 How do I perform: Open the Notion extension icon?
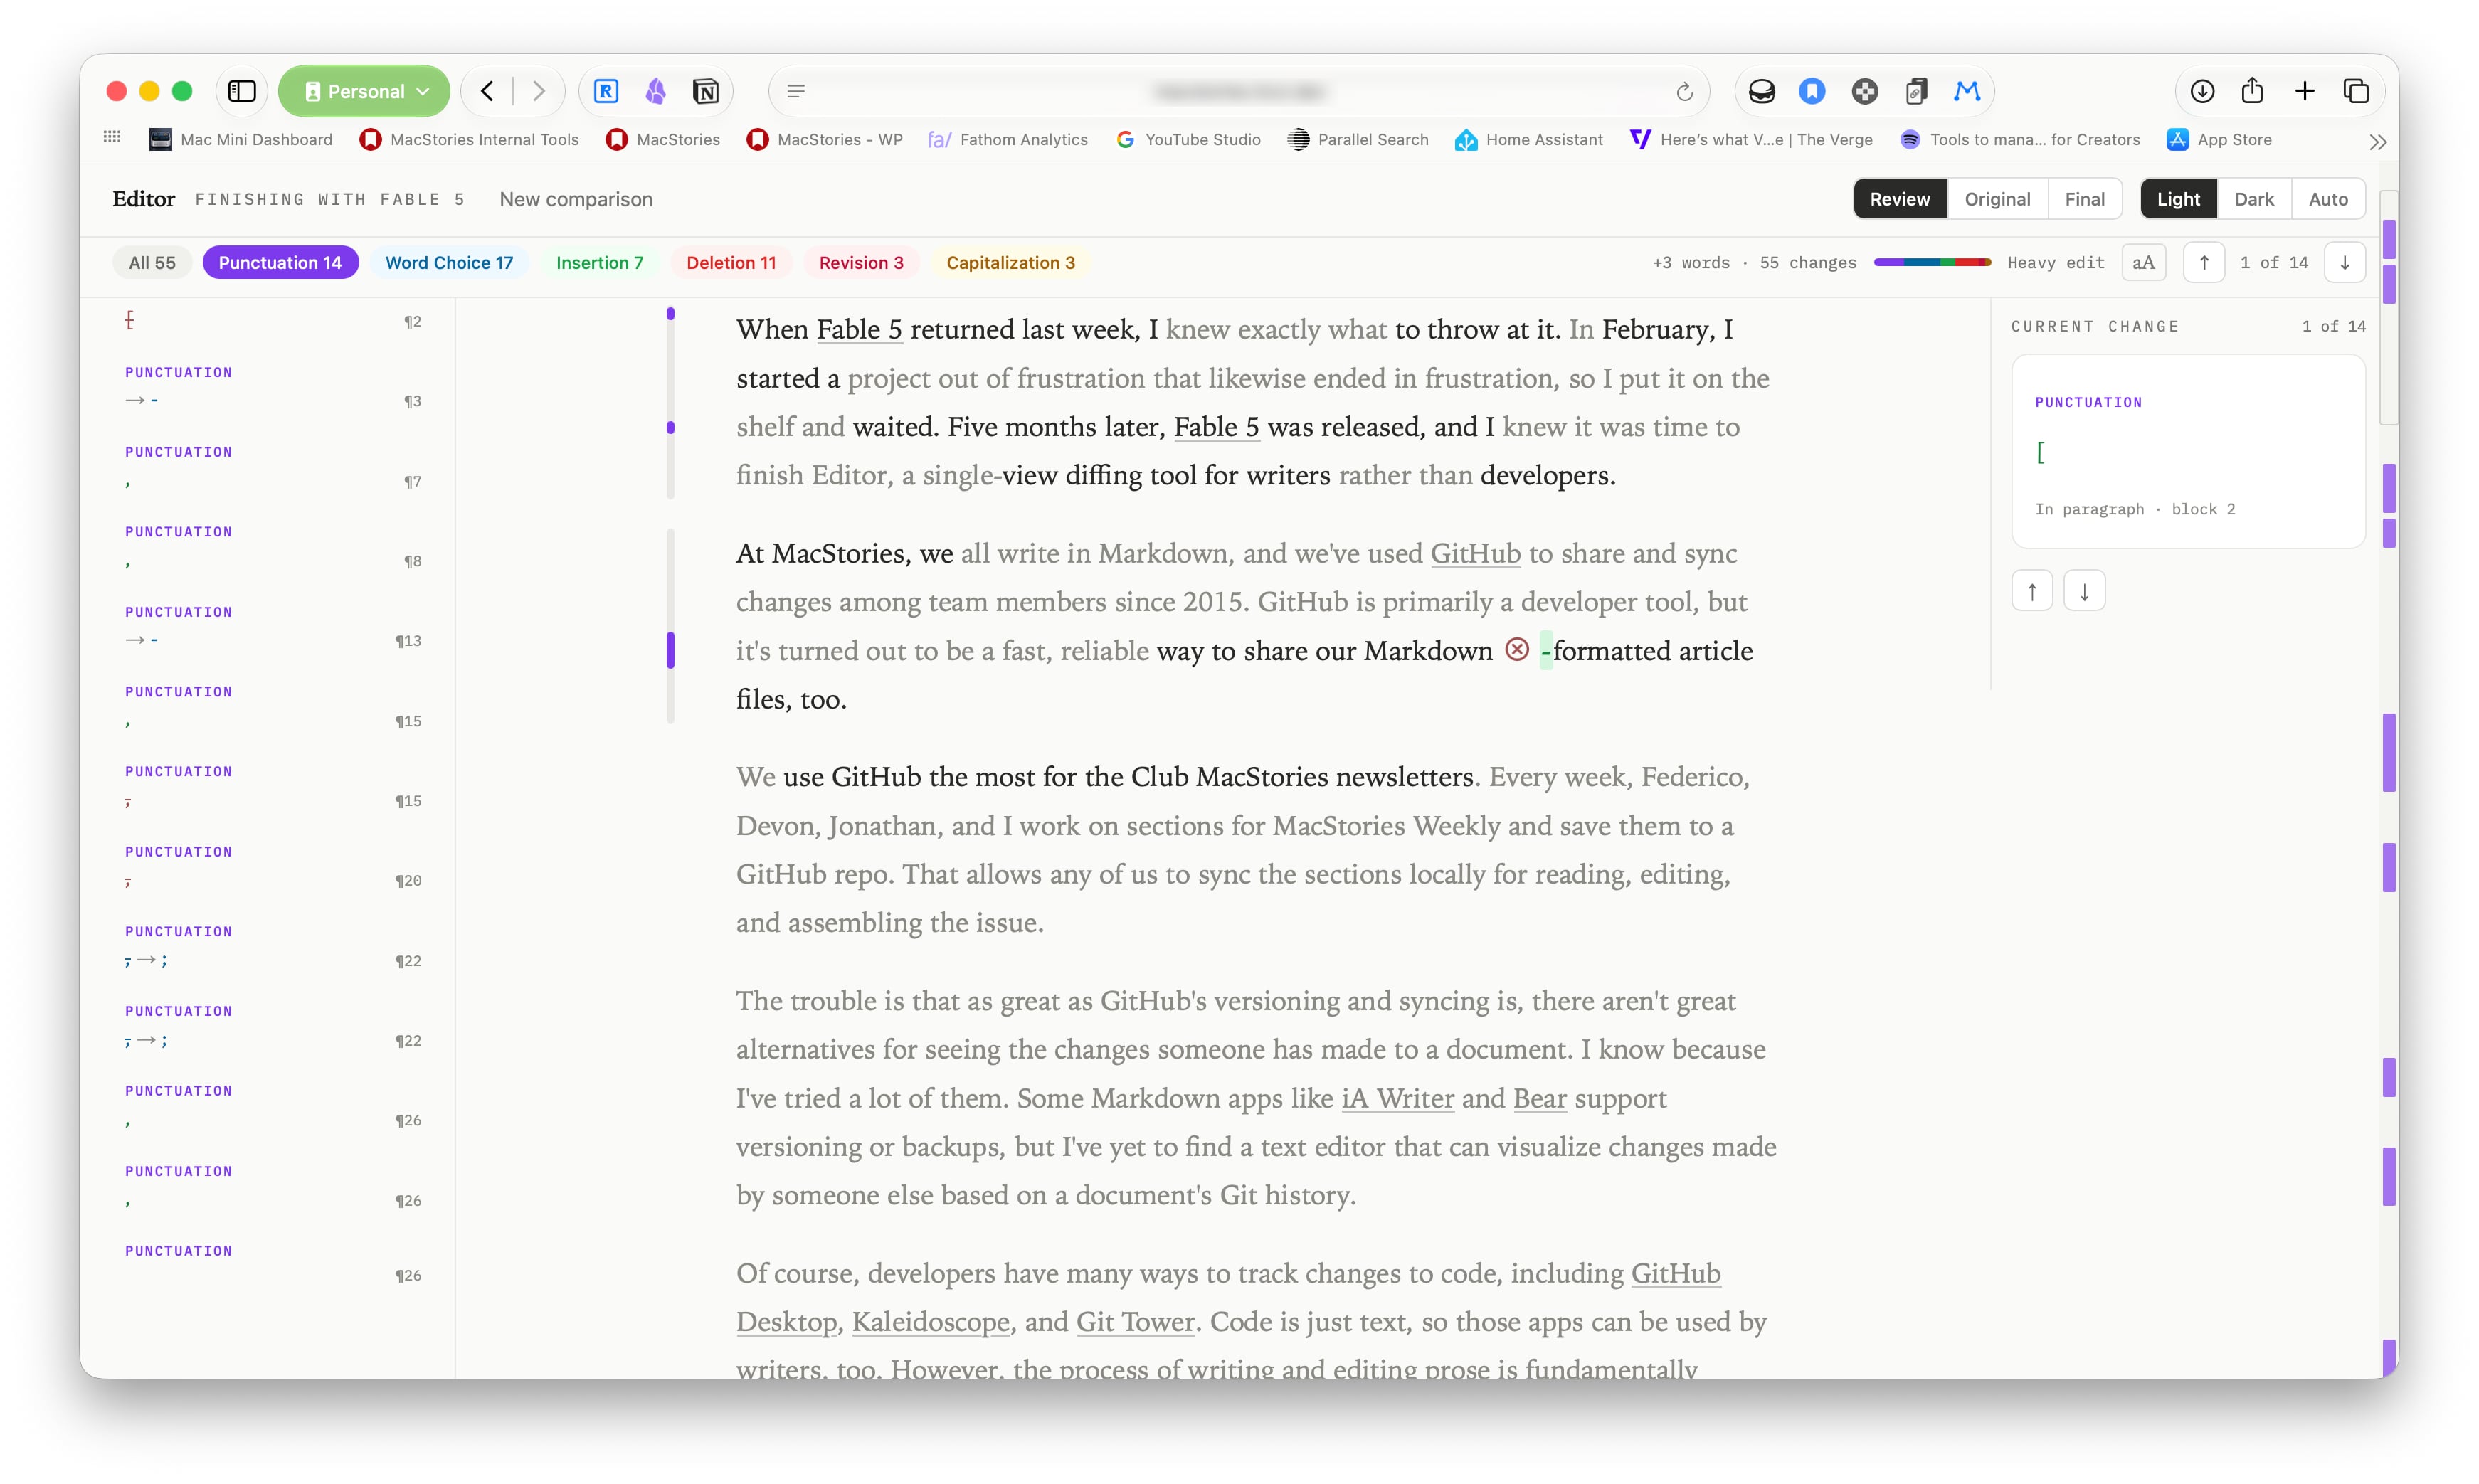(706, 91)
